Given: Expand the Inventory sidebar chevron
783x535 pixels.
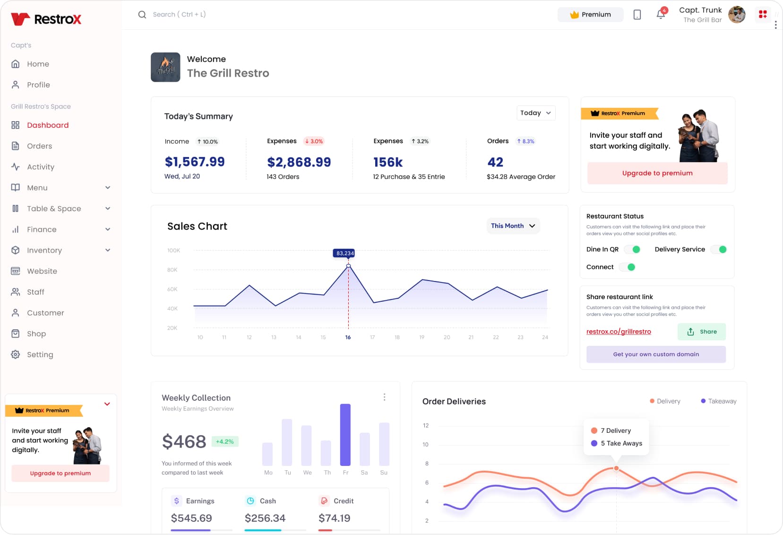Looking at the screenshot, I should [x=108, y=250].
